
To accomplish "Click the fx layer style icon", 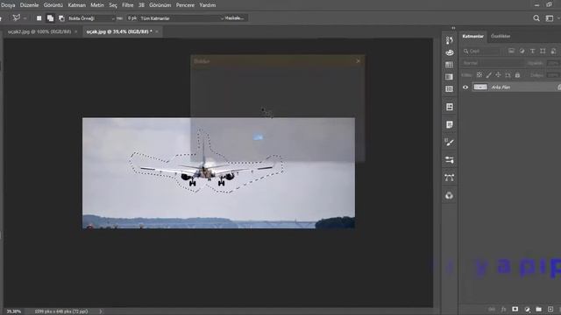I will click(x=503, y=309).
